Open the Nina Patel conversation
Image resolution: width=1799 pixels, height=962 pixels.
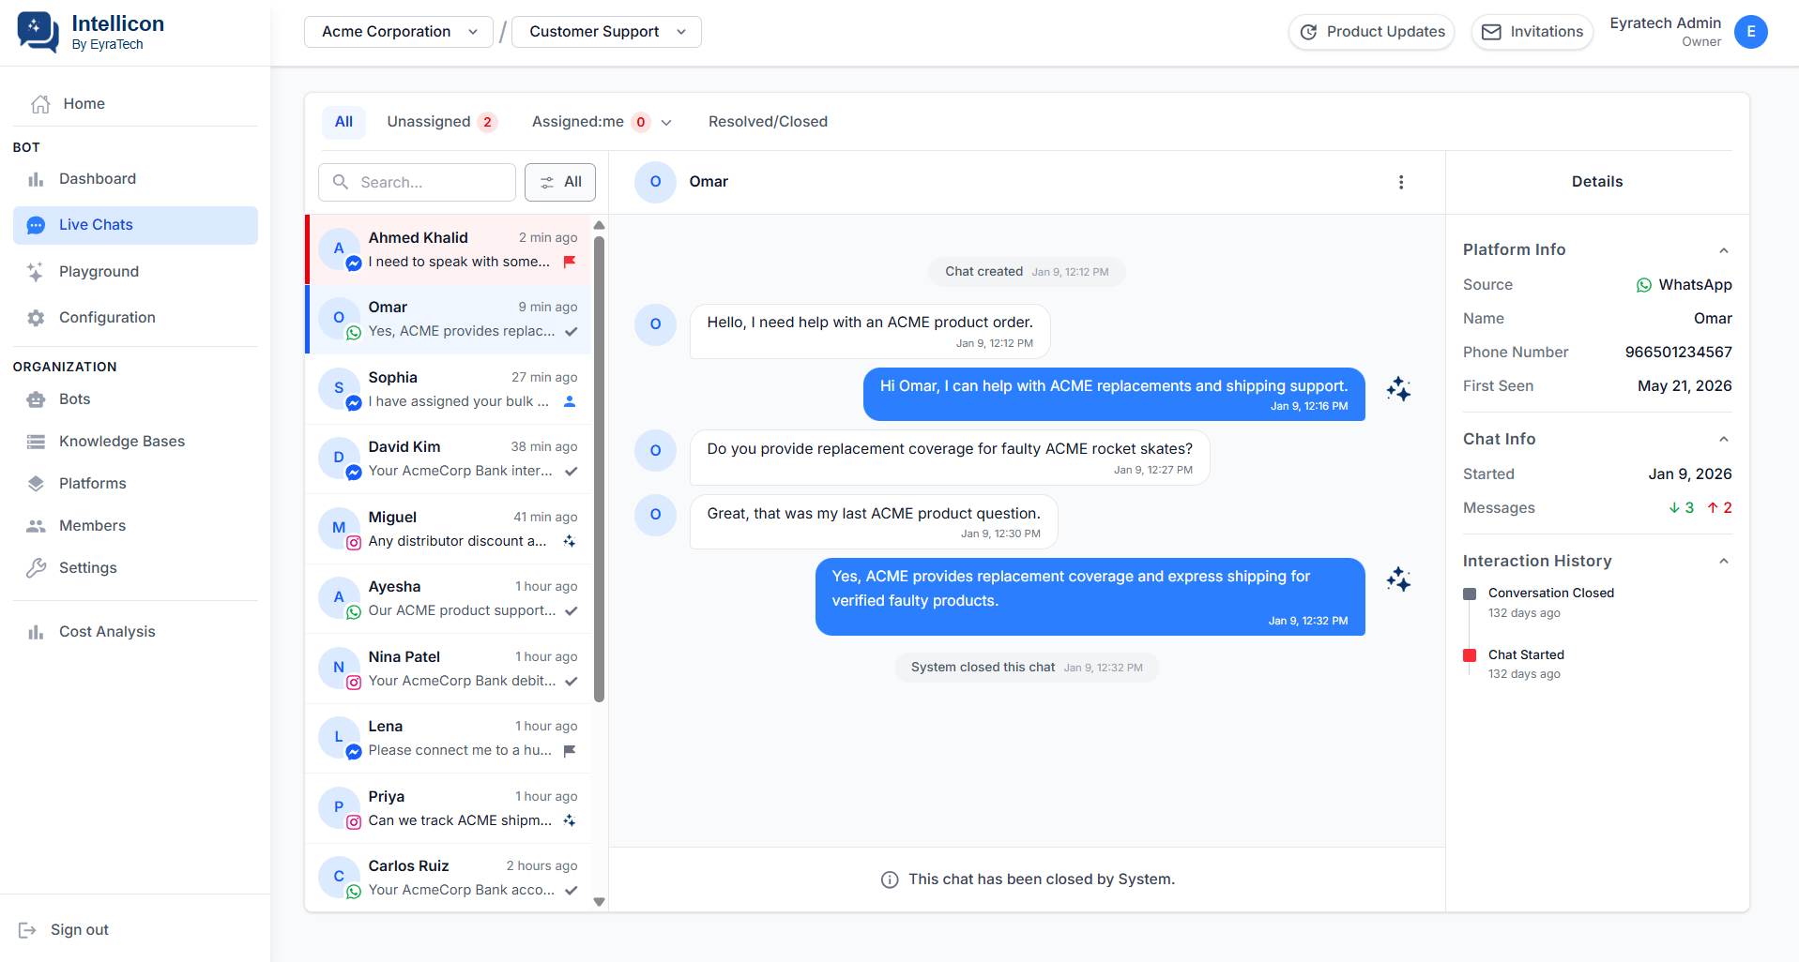pos(449,669)
